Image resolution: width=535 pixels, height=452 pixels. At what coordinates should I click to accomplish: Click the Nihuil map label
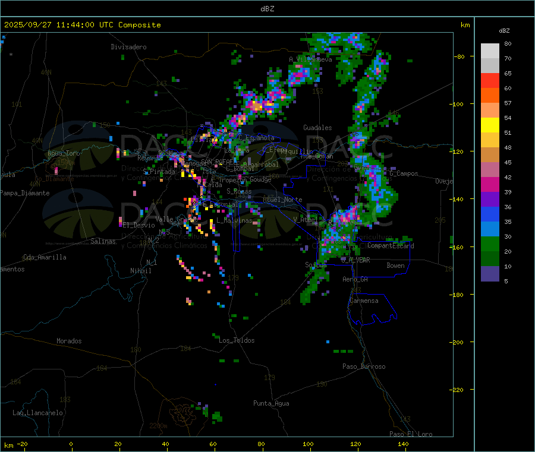point(141,271)
